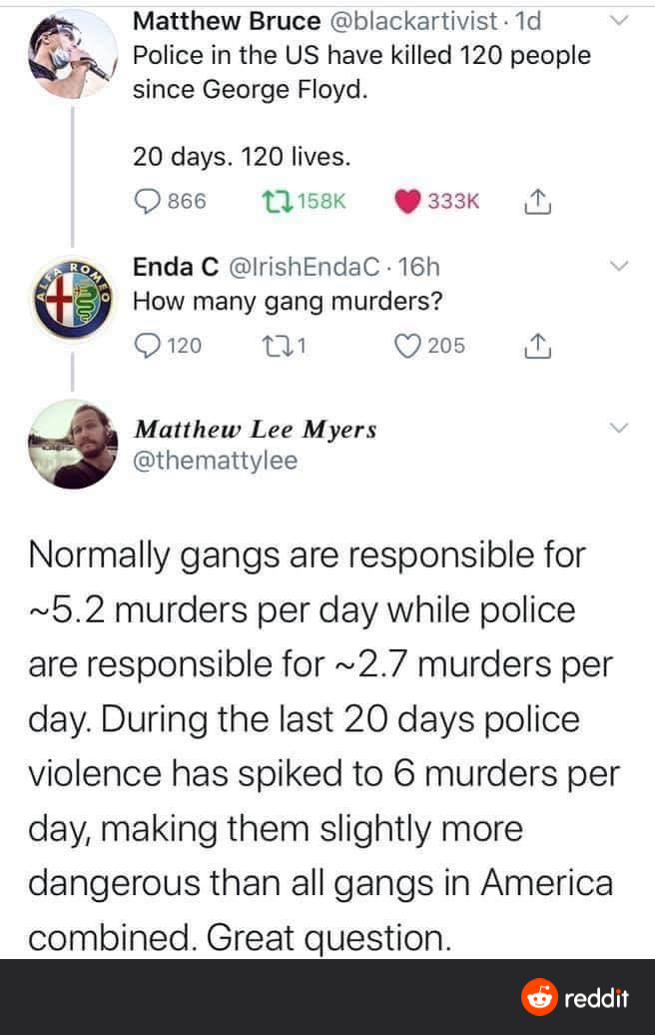Like Enda C's tweet

[406, 346]
